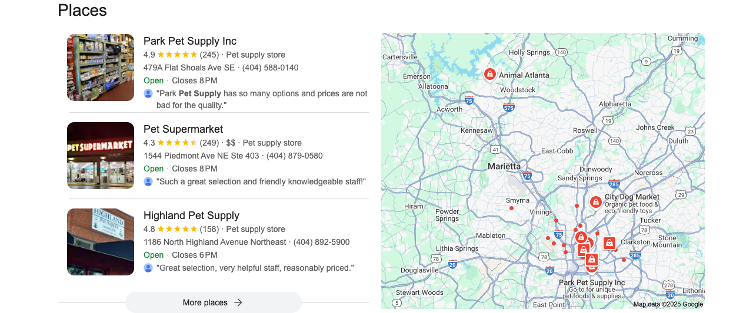Click reviewer avatar in Highland Pet Supply review
Image resolution: width=753 pixels, height=313 pixels.
pyautogui.click(x=148, y=268)
